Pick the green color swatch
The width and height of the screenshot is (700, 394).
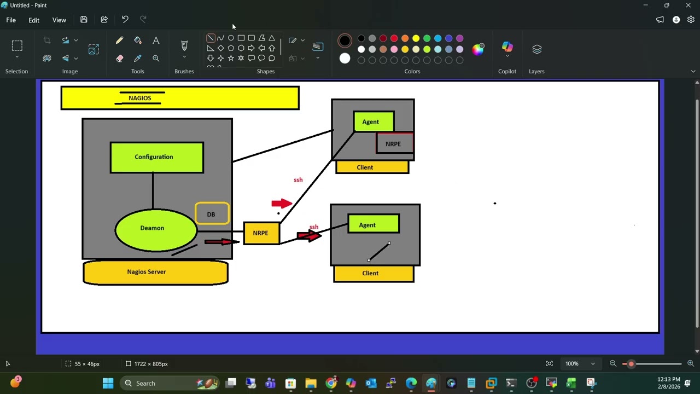coord(427,38)
